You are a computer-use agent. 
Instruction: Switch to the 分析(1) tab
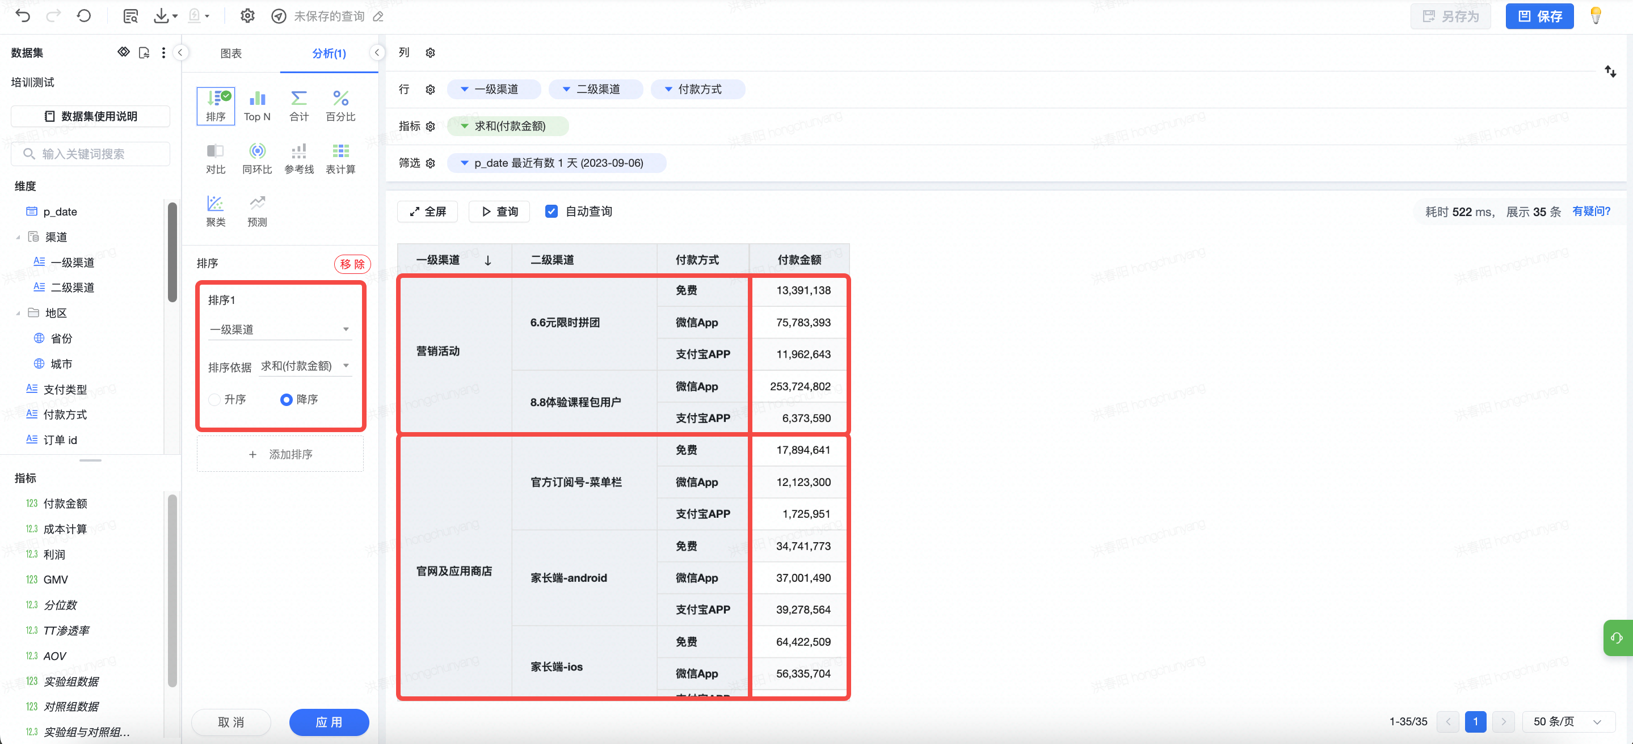pos(329,53)
